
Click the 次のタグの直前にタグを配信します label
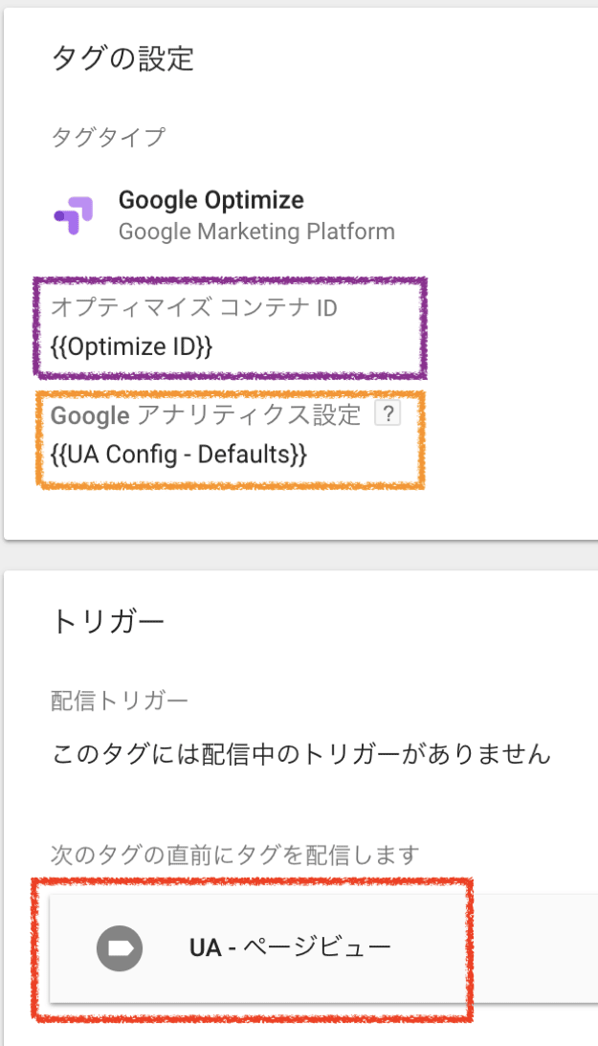pyautogui.click(x=235, y=852)
